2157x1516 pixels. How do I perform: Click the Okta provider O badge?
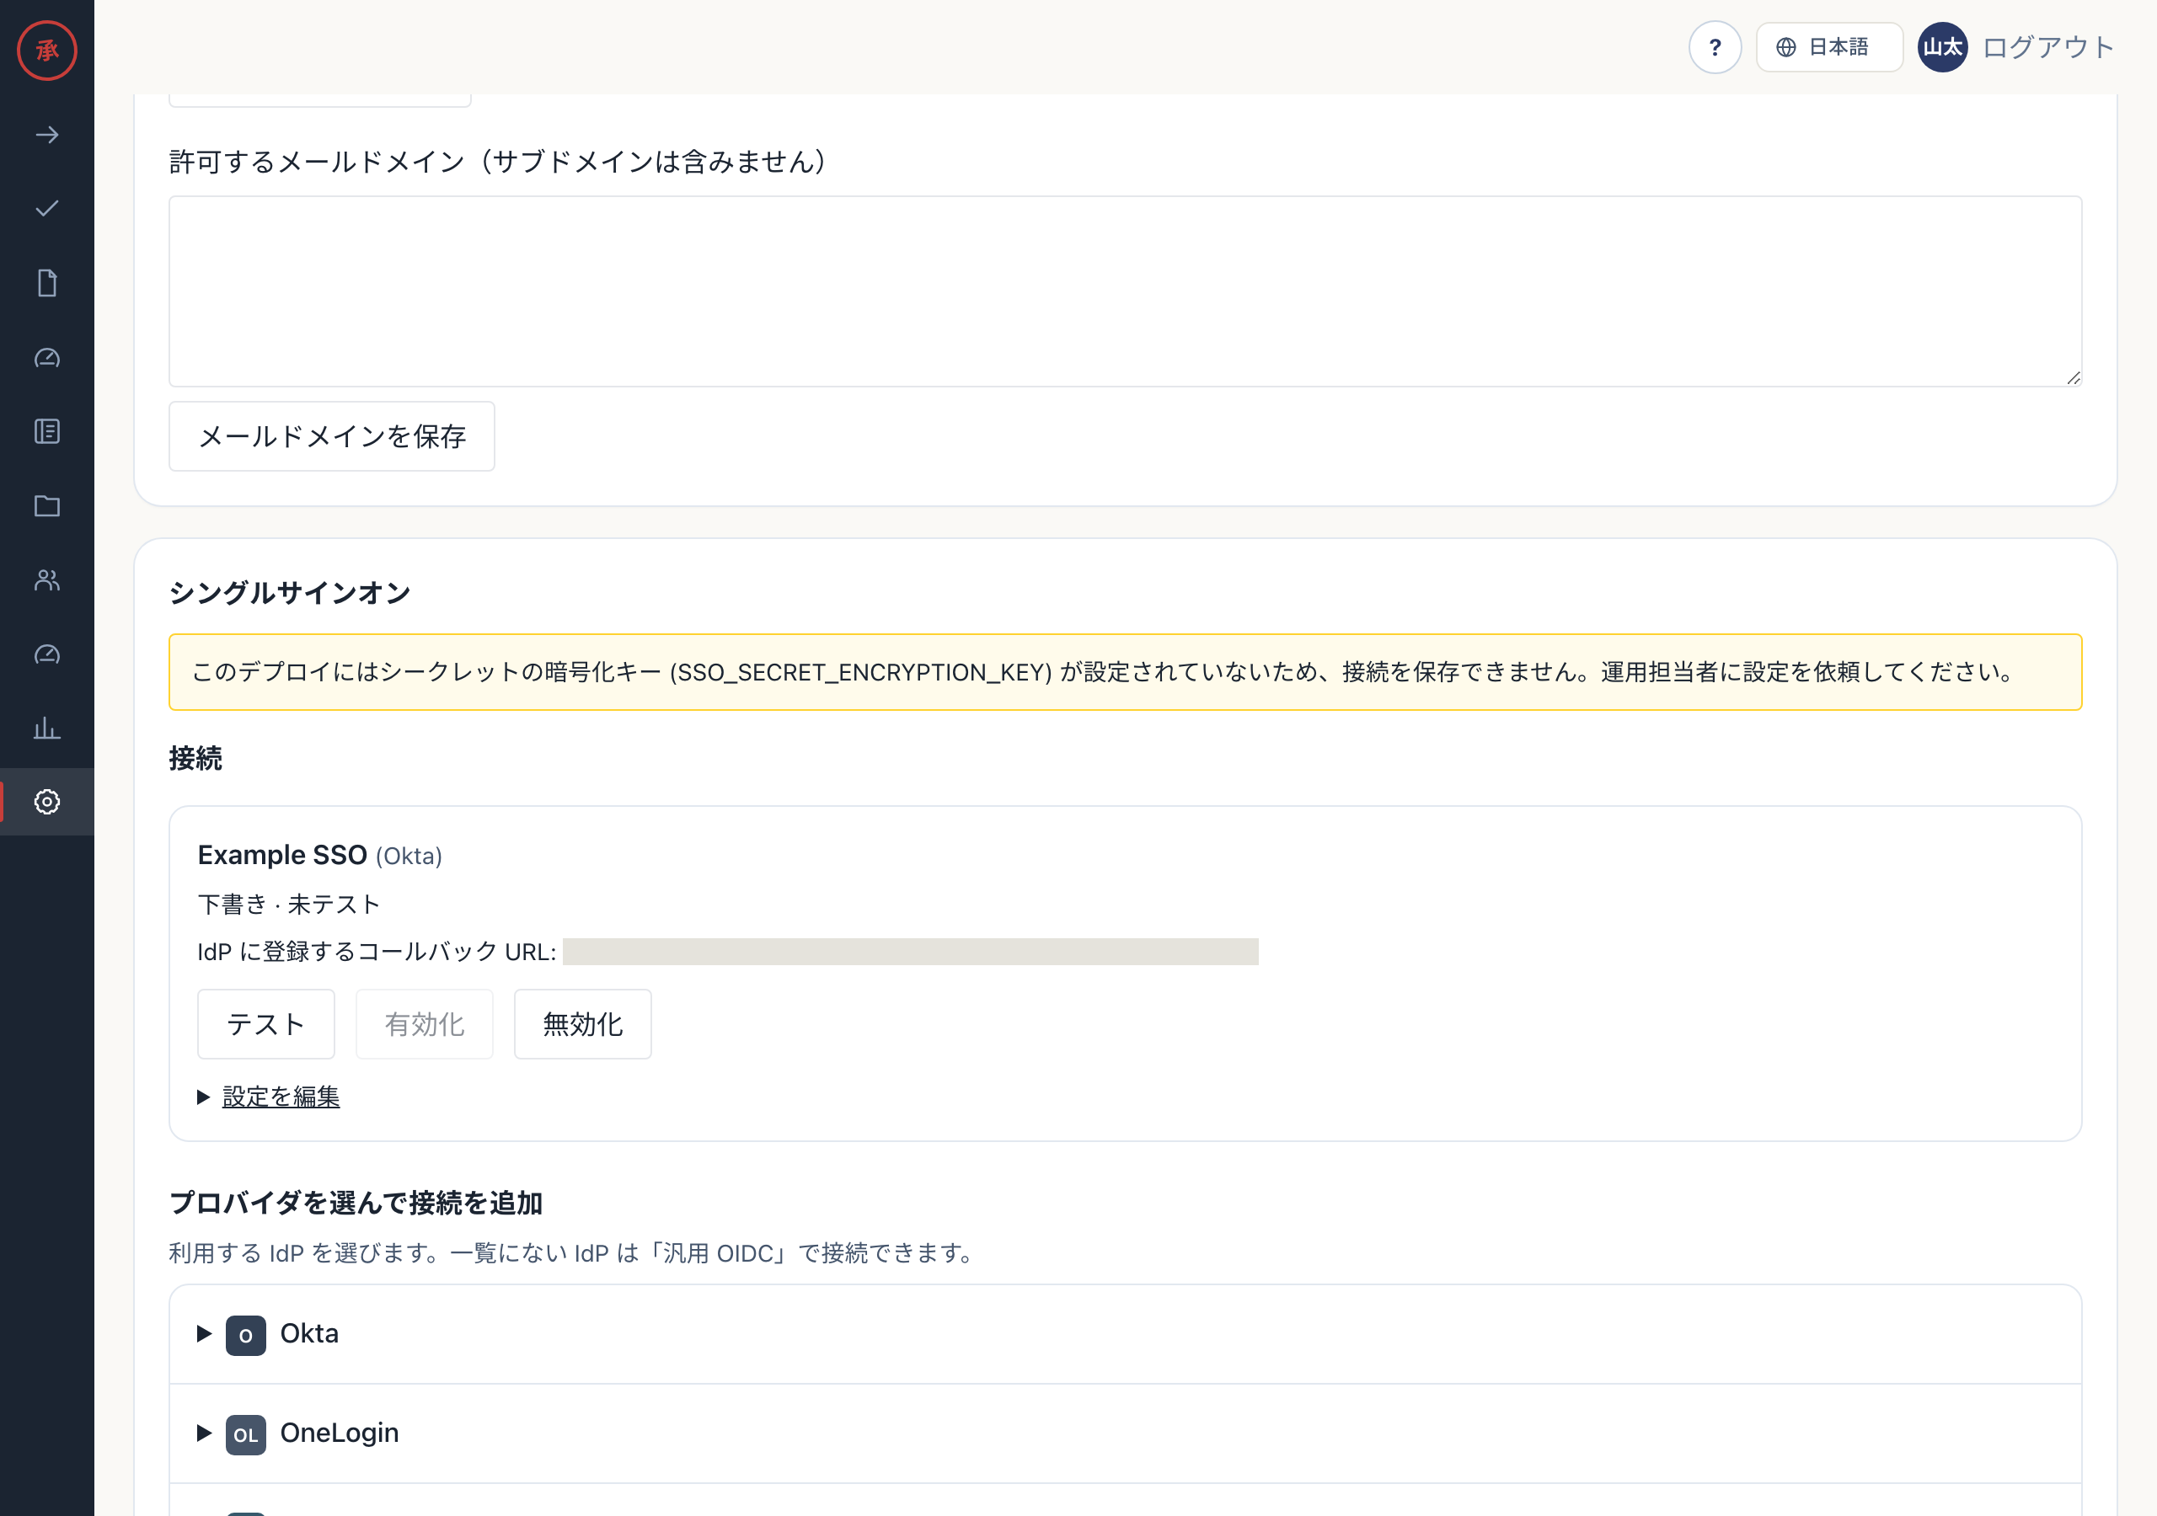click(x=245, y=1335)
